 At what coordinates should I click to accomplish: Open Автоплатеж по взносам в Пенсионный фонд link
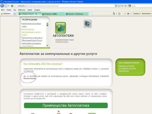tap(32, 39)
